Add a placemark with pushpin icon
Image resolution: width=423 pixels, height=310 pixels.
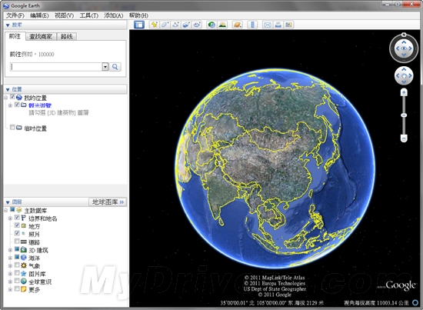click(155, 25)
